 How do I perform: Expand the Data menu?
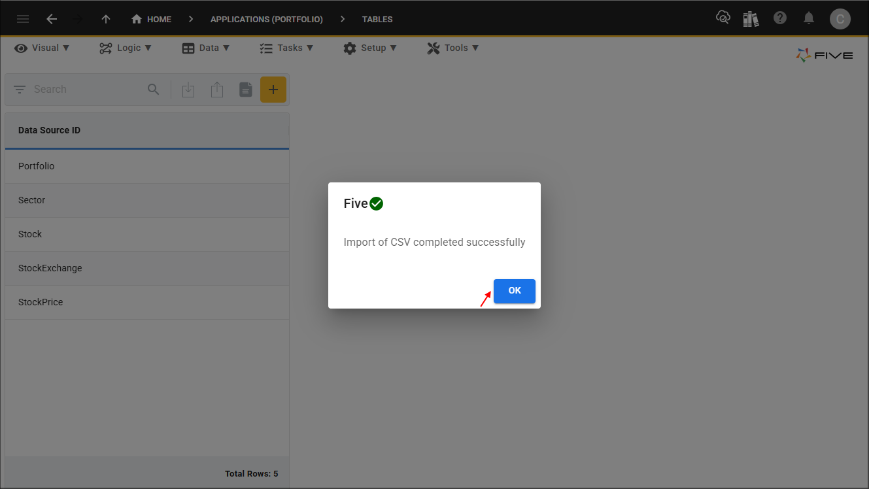(x=206, y=48)
